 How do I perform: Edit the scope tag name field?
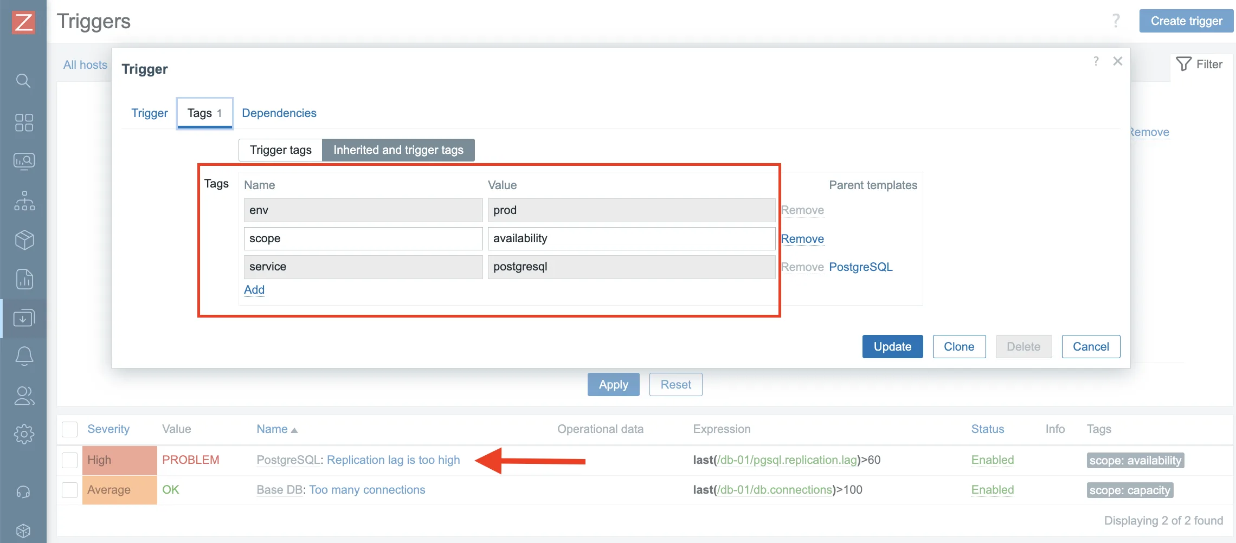click(363, 239)
